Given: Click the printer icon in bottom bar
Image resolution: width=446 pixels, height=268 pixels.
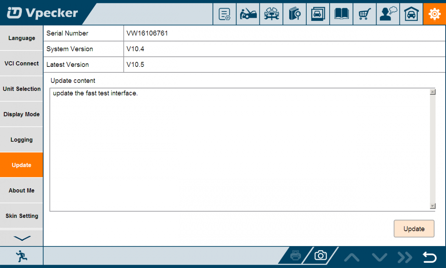Looking at the screenshot, I should pos(296,255).
